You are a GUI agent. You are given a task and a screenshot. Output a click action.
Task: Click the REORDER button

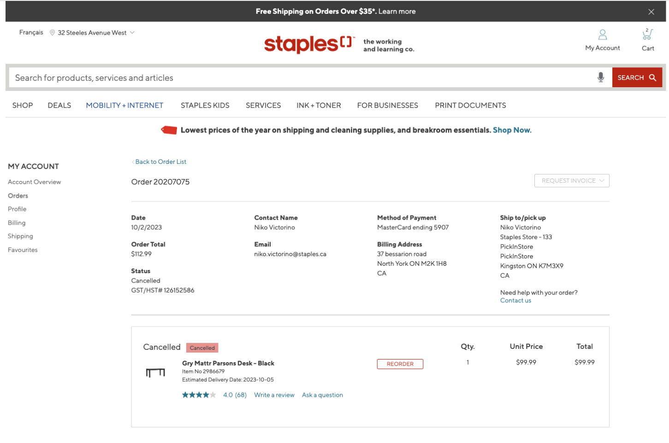[400, 364]
